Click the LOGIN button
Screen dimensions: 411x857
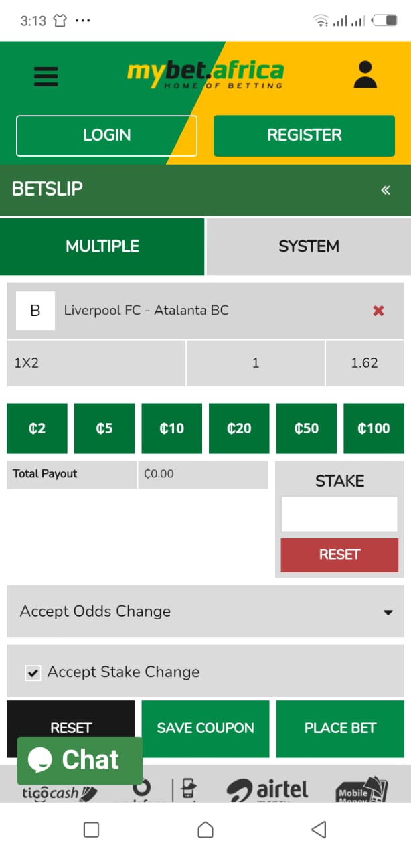pyautogui.click(x=107, y=135)
